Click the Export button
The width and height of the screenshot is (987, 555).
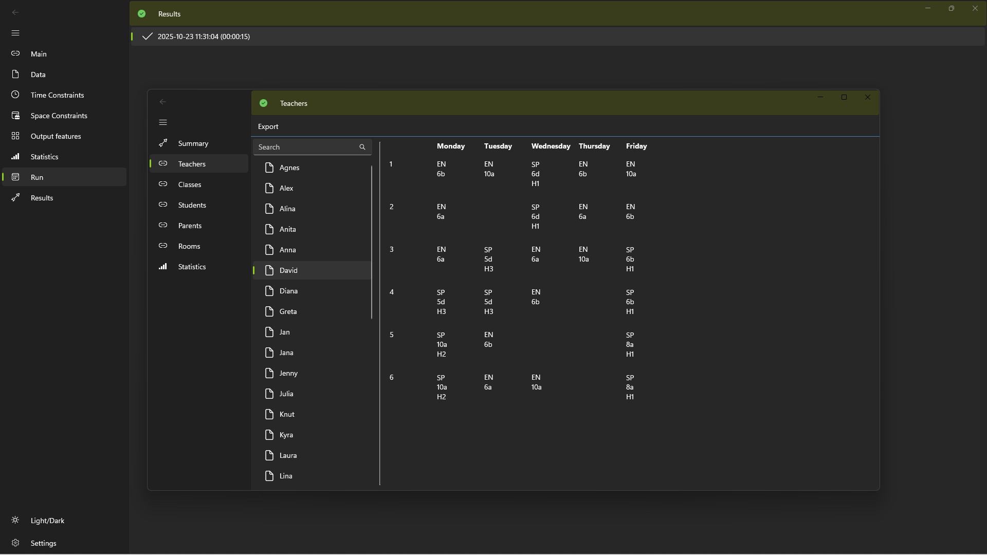coord(268,126)
